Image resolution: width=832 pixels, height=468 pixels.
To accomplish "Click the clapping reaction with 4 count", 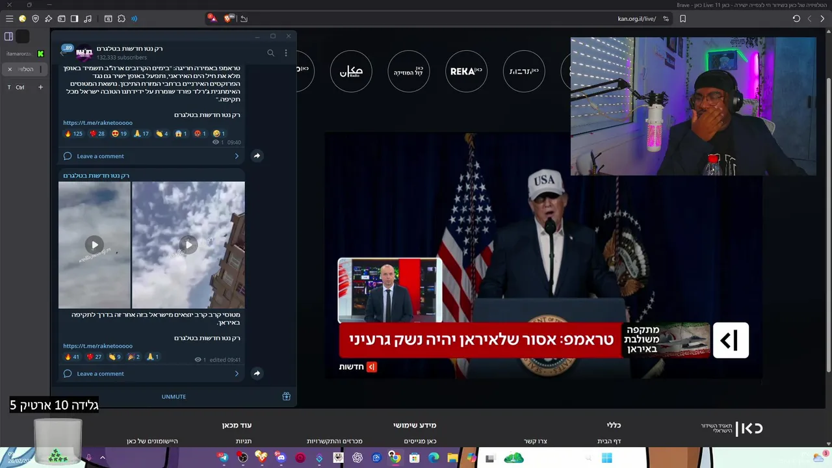I will pos(162,134).
